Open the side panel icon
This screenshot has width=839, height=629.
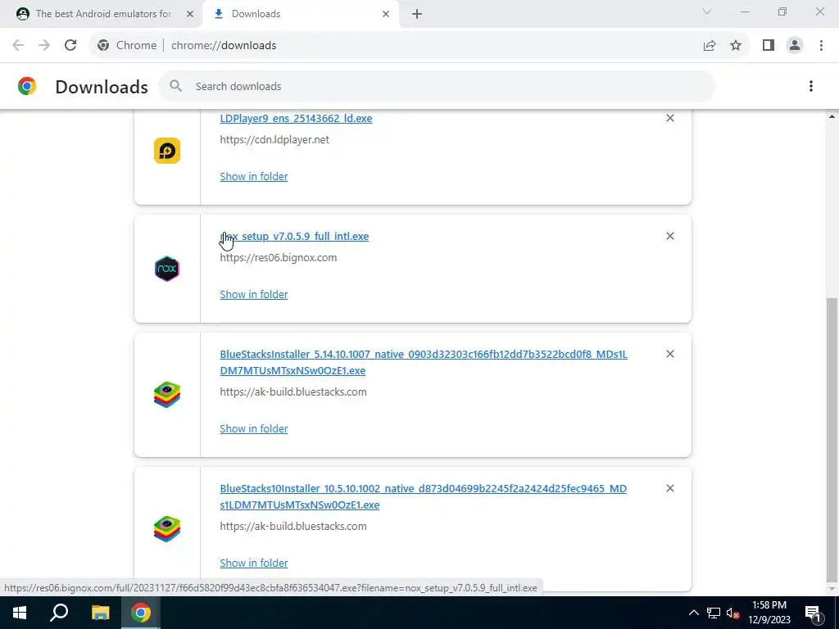click(769, 46)
